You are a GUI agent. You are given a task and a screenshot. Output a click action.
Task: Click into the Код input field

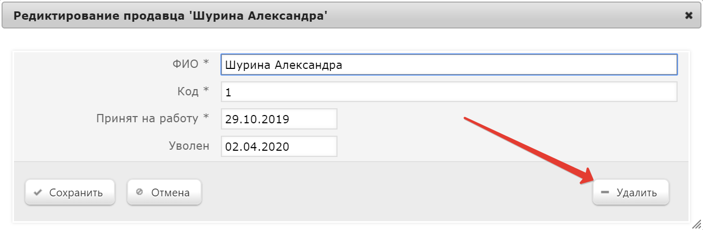pyautogui.click(x=449, y=92)
